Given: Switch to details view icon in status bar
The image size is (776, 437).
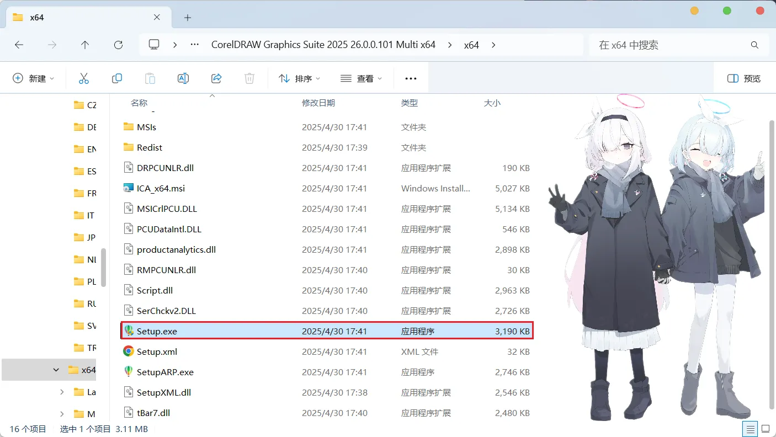Looking at the screenshot, I should (x=751, y=428).
